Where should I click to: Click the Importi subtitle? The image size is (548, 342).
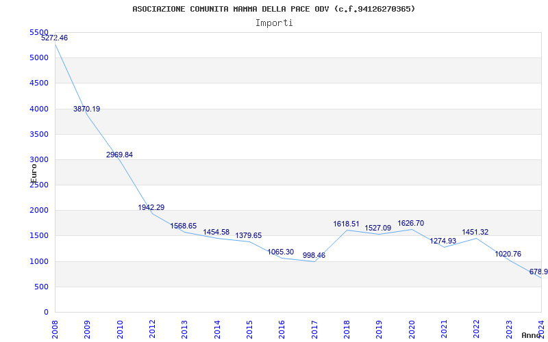pos(274,23)
